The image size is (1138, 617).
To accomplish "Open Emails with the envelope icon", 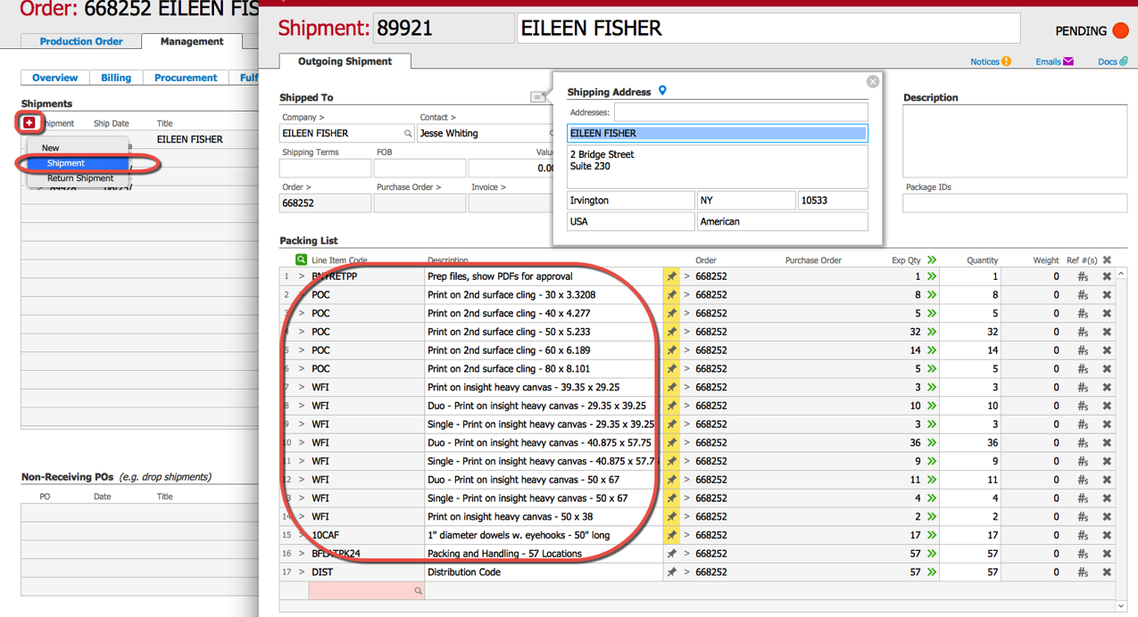I will [1068, 62].
